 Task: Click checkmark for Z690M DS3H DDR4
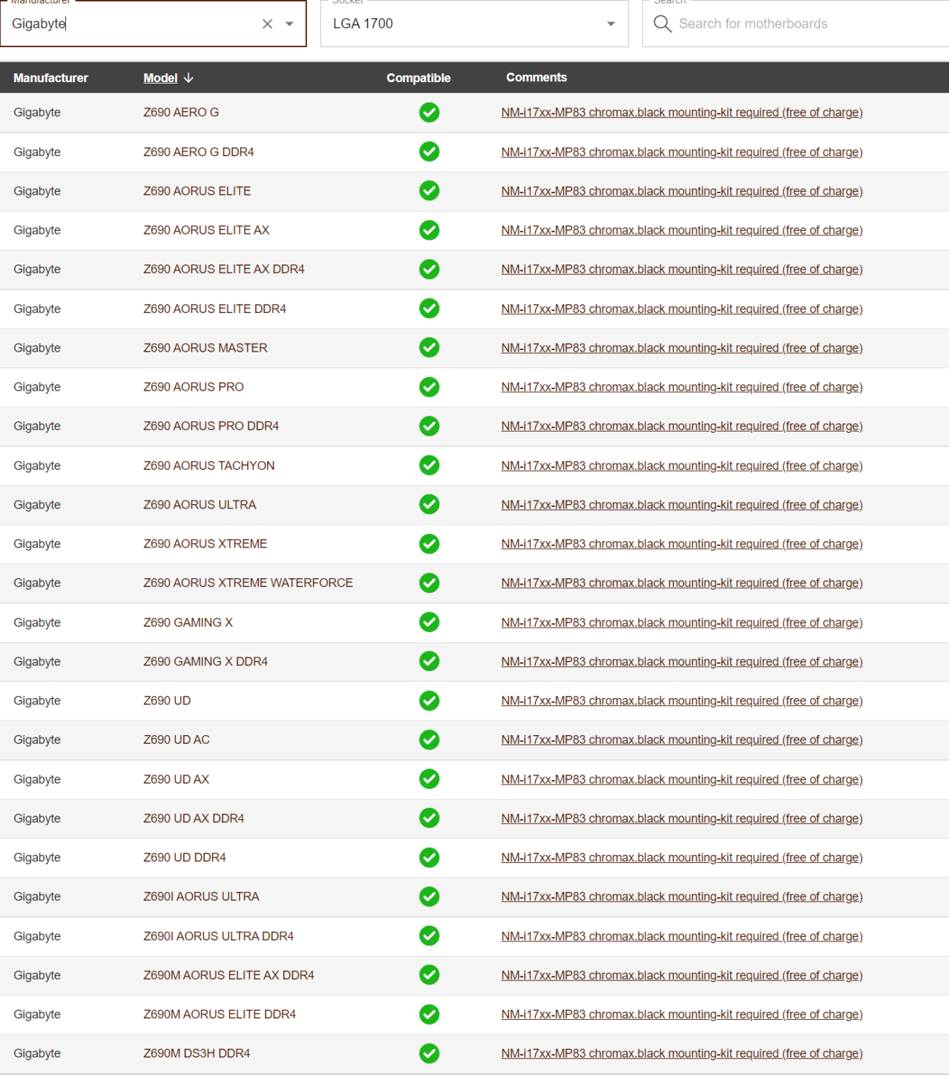coord(429,1054)
